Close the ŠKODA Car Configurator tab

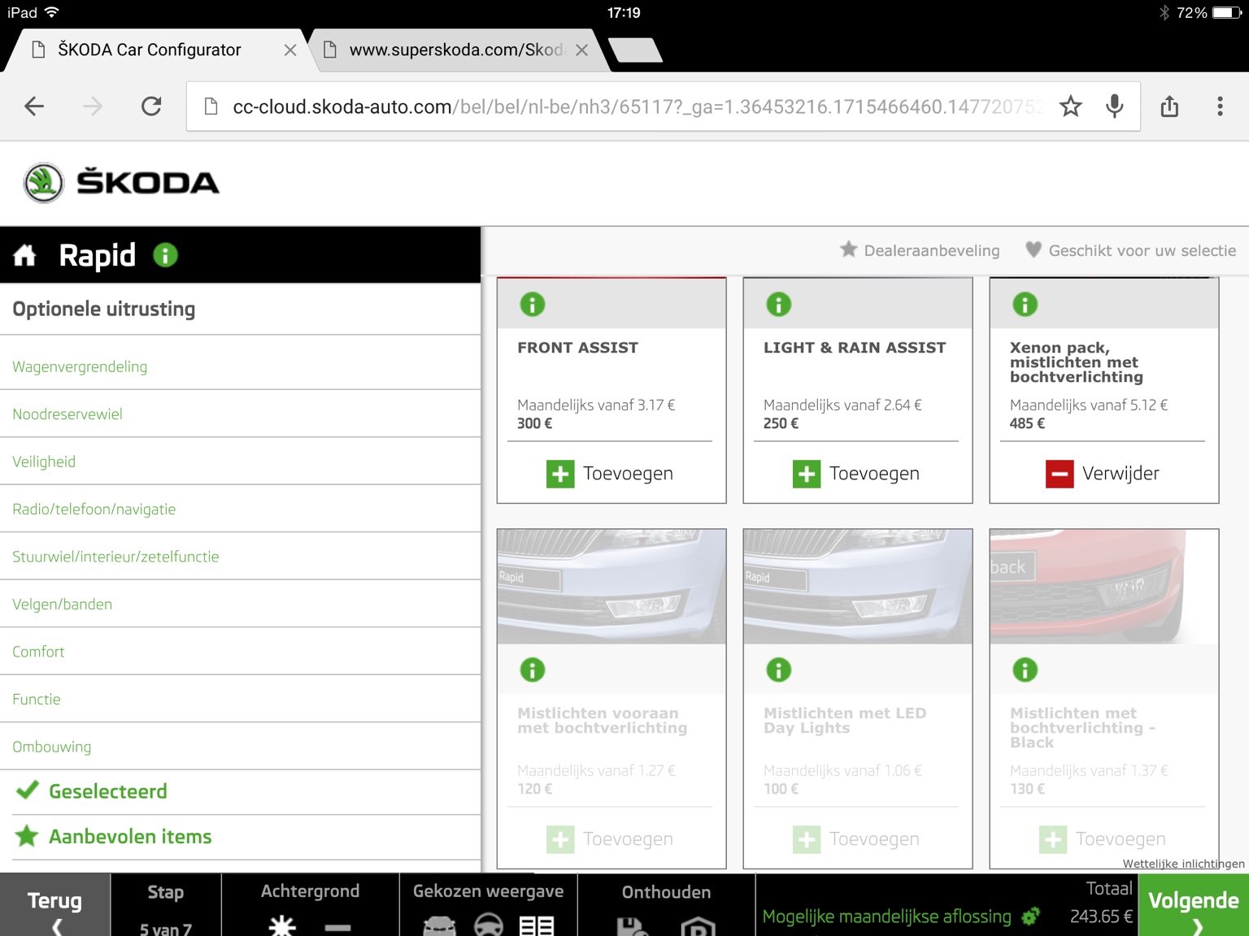coord(290,50)
